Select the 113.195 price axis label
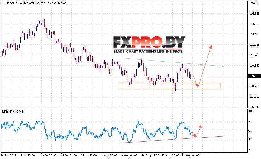 tap(254, 34)
